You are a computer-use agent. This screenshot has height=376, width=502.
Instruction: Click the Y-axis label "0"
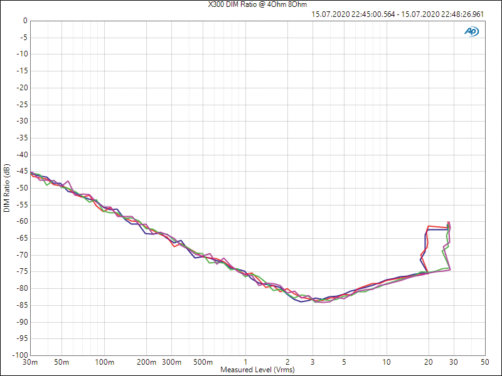(x=25, y=21)
